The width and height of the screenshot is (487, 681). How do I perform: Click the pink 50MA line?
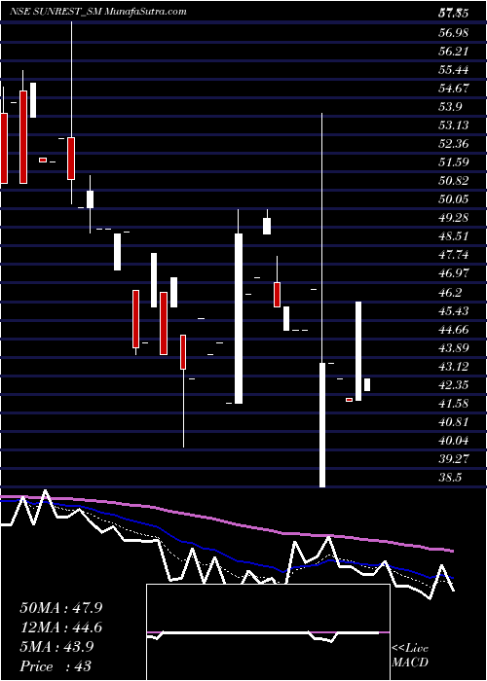pos(226,521)
